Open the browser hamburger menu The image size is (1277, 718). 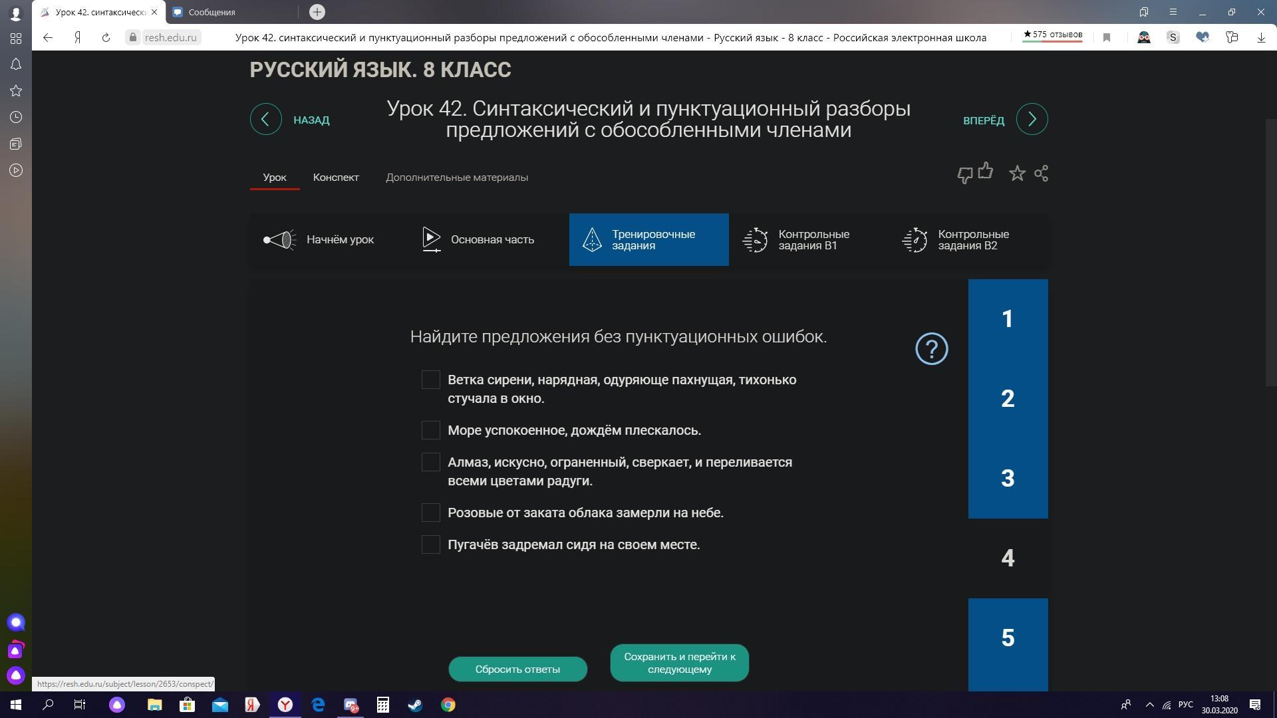[1173, 12]
